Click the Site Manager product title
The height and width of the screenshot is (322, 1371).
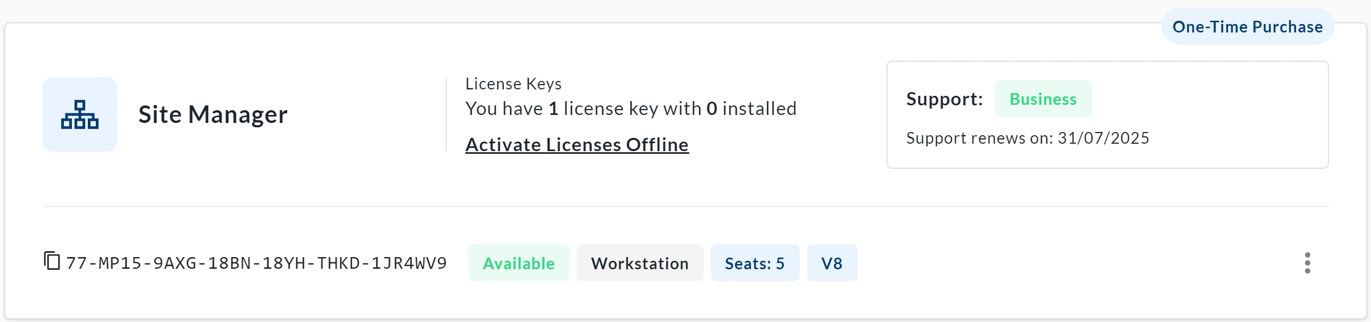coord(213,114)
